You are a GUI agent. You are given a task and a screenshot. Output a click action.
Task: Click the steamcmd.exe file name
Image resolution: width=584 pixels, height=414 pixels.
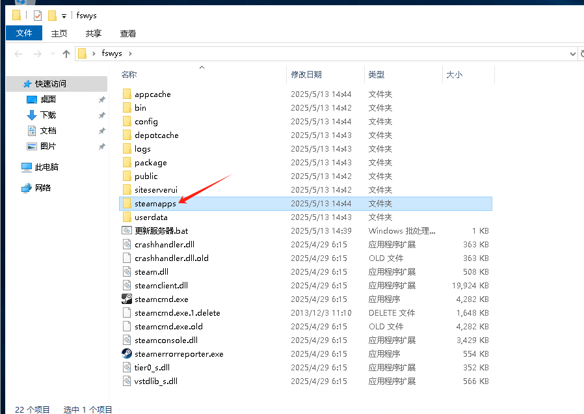[161, 299]
